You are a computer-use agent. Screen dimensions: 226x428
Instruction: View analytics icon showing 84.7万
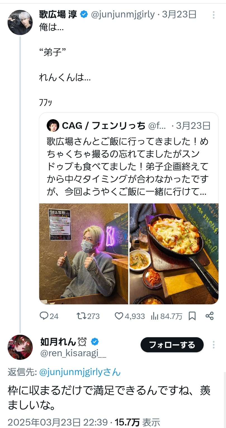[x=166, y=316]
